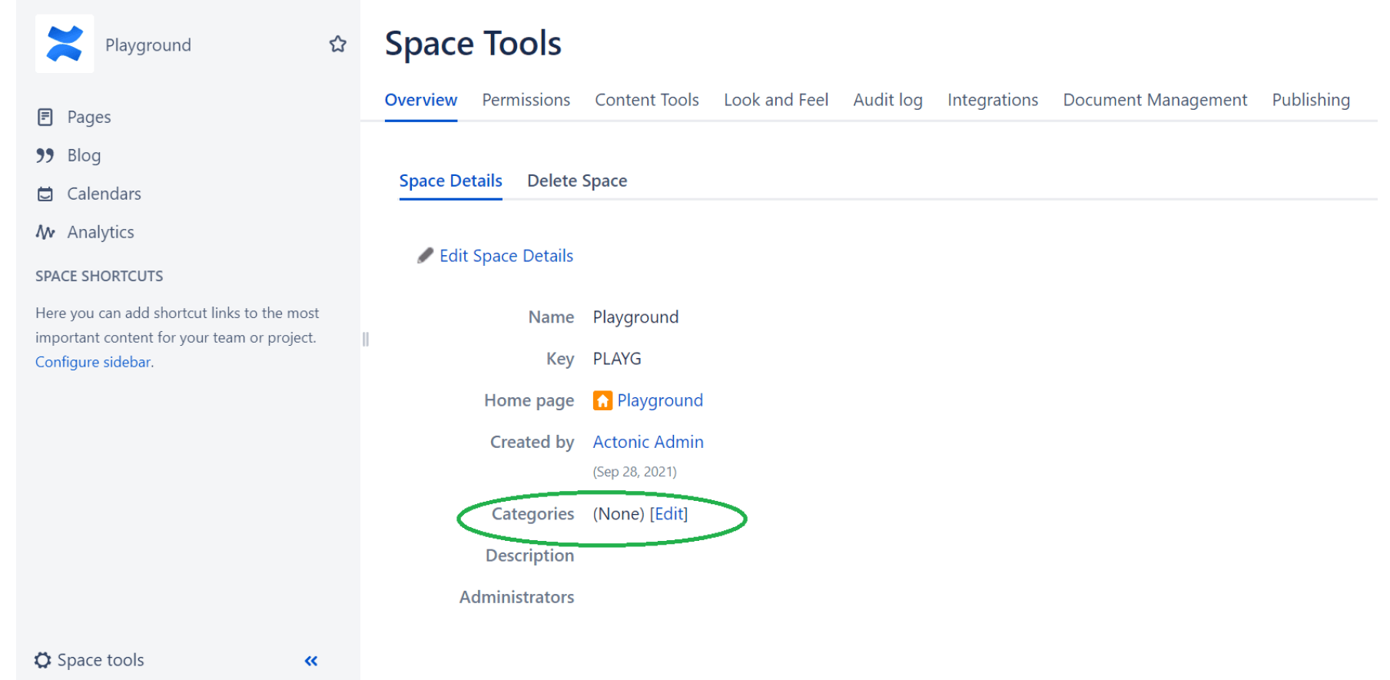Click the Edit Space Details pencil icon
Screen dimensions: 1390x680
pyautogui.click(x=425, y=256)
